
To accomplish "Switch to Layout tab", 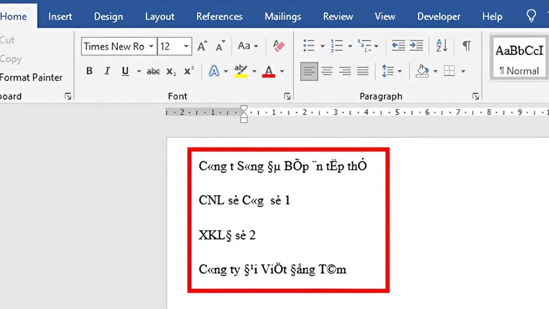I will click(x=160, y=16).
